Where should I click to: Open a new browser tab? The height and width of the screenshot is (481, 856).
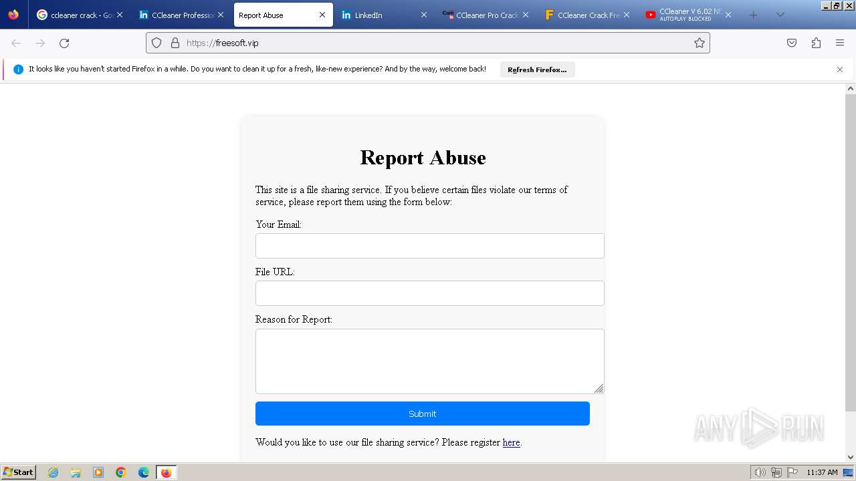coord(754,15)
